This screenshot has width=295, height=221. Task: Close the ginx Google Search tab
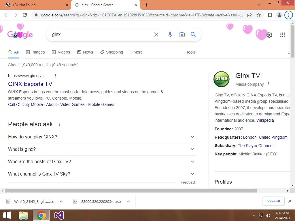[136, 5]
